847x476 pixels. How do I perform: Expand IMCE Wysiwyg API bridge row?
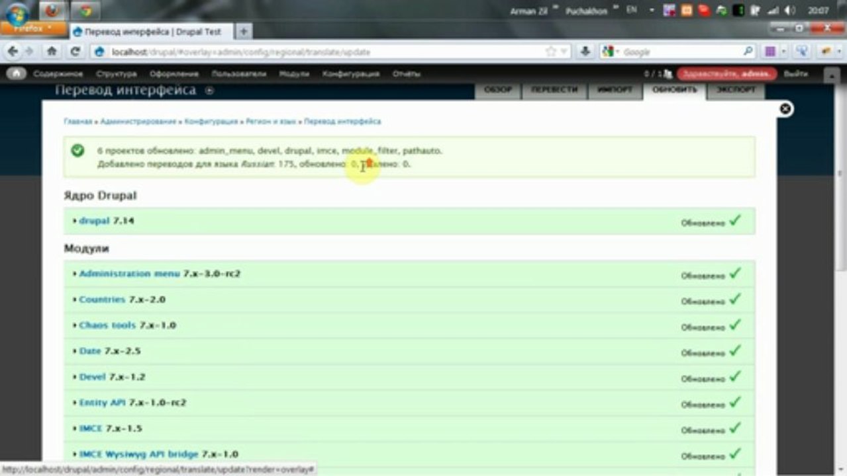(x=409, y=454)
